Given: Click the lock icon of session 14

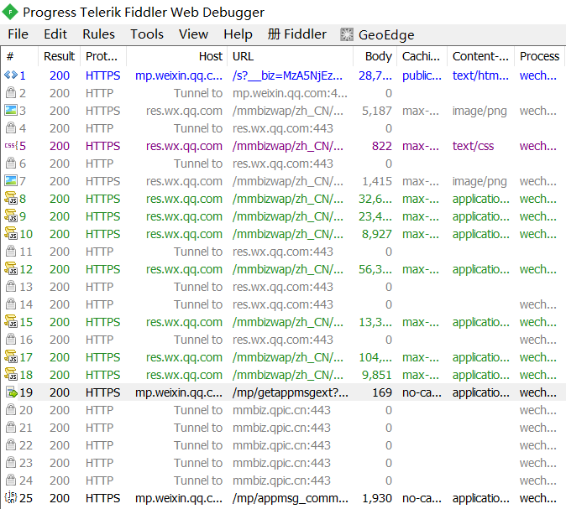Looking at the screenshot, I should (11, 304).
